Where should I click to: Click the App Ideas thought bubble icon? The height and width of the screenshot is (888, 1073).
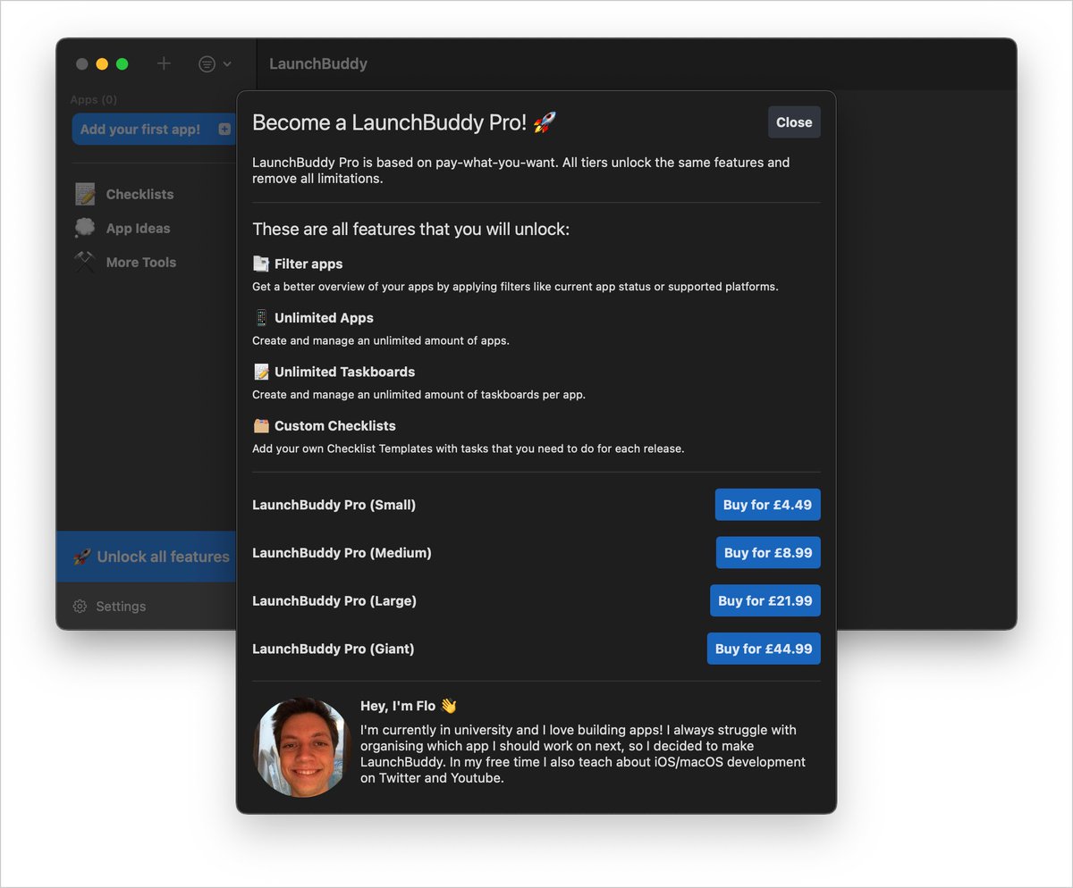point(85,228)
